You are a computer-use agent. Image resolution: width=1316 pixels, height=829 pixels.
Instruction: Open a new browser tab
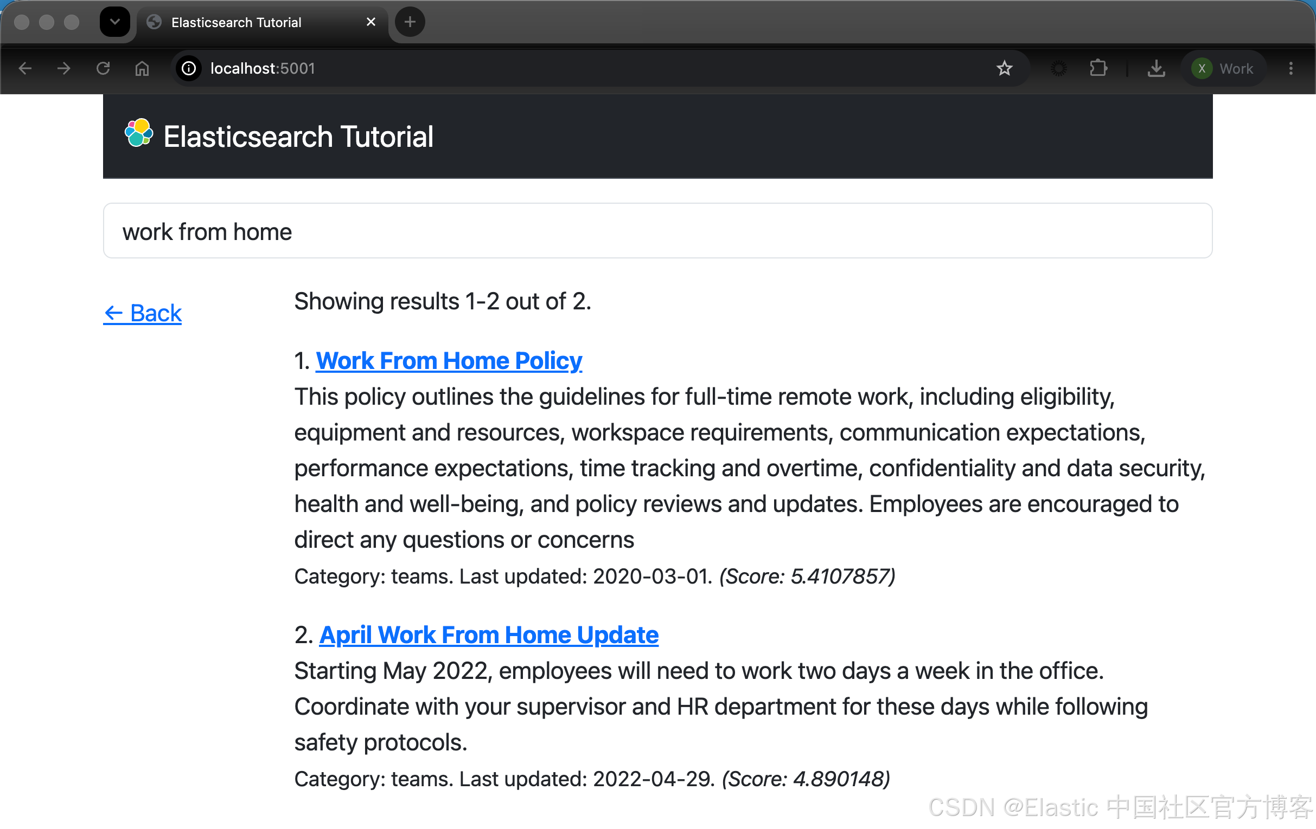coord(410,22)
